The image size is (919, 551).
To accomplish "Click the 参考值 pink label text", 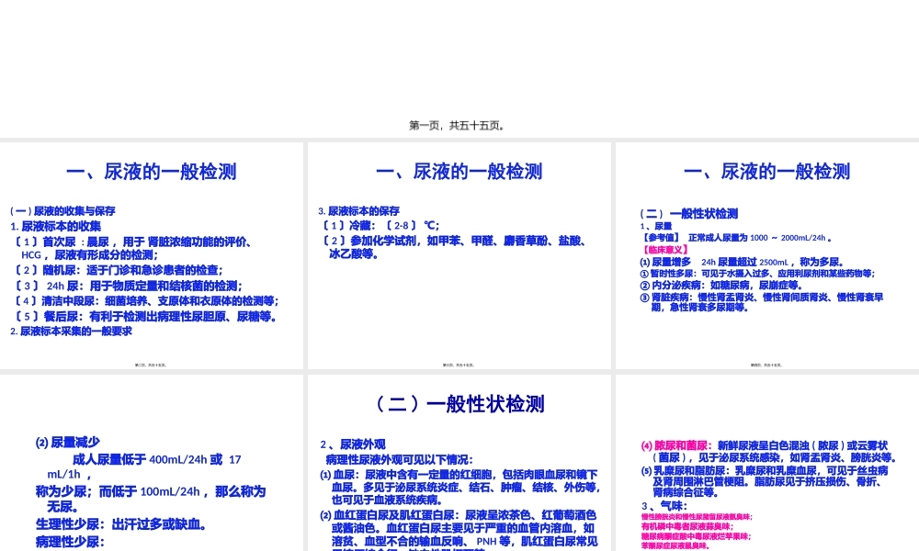I will [x=659, y=236].
